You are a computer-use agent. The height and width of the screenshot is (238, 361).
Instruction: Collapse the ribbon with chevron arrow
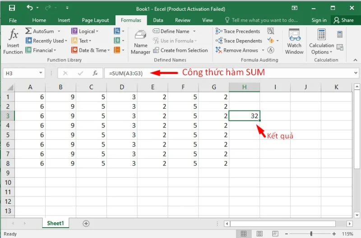tap(355, 60)
